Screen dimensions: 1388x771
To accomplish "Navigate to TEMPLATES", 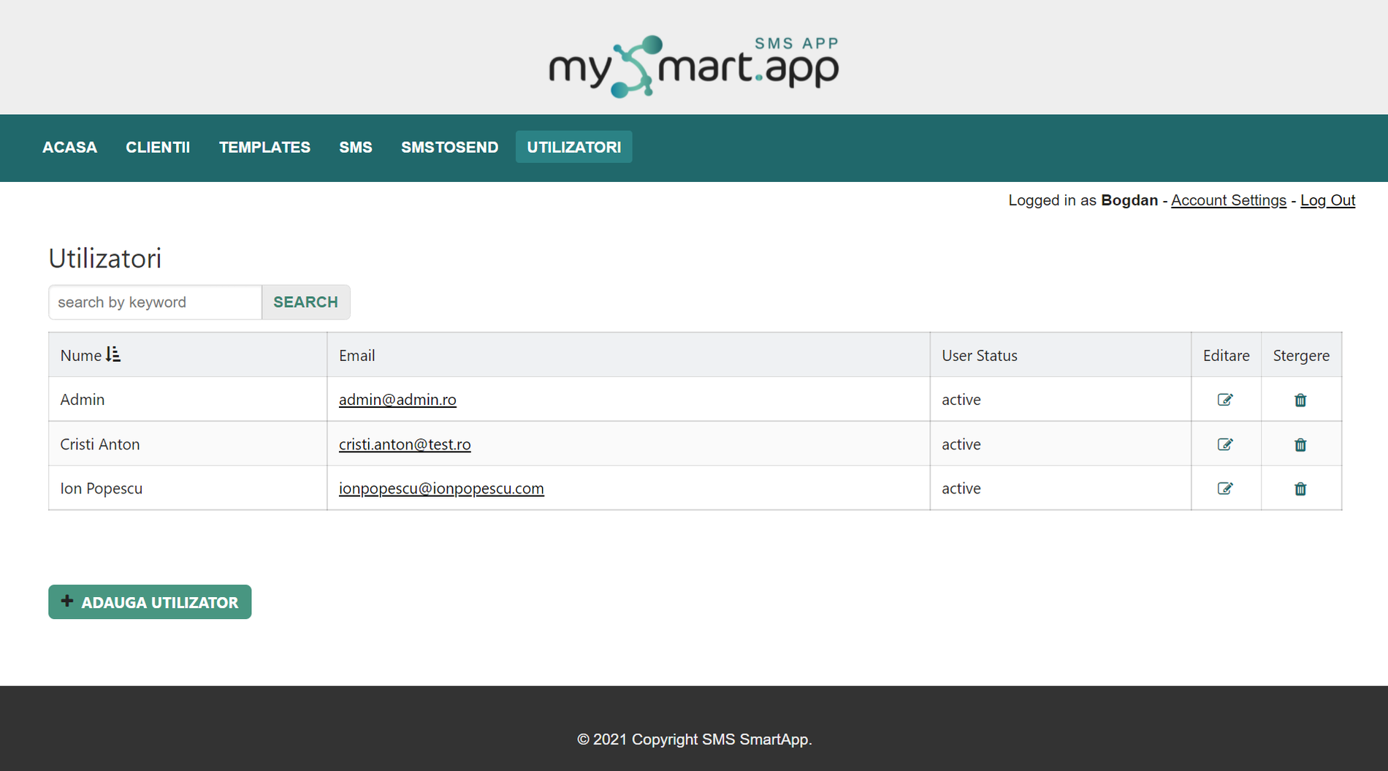I will [x=264, y=147].
